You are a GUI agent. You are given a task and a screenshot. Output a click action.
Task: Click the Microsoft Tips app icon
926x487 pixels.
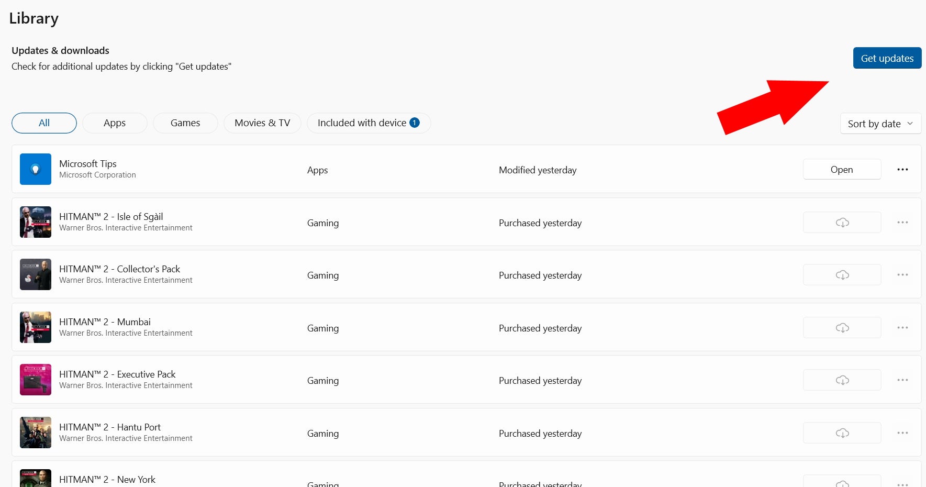35,169
